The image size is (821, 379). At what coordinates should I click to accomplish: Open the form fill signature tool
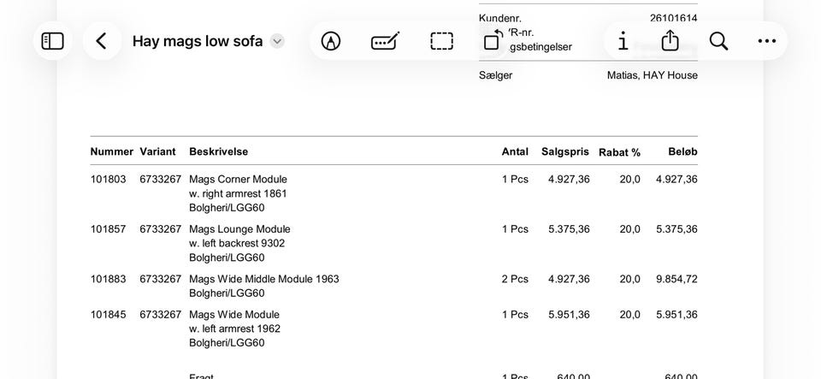(x=386, y=41)
